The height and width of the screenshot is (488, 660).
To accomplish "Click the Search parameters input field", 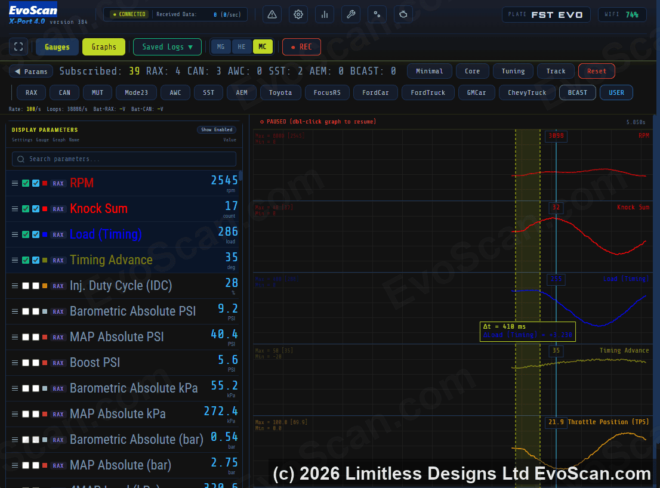I will coord(124,159).
